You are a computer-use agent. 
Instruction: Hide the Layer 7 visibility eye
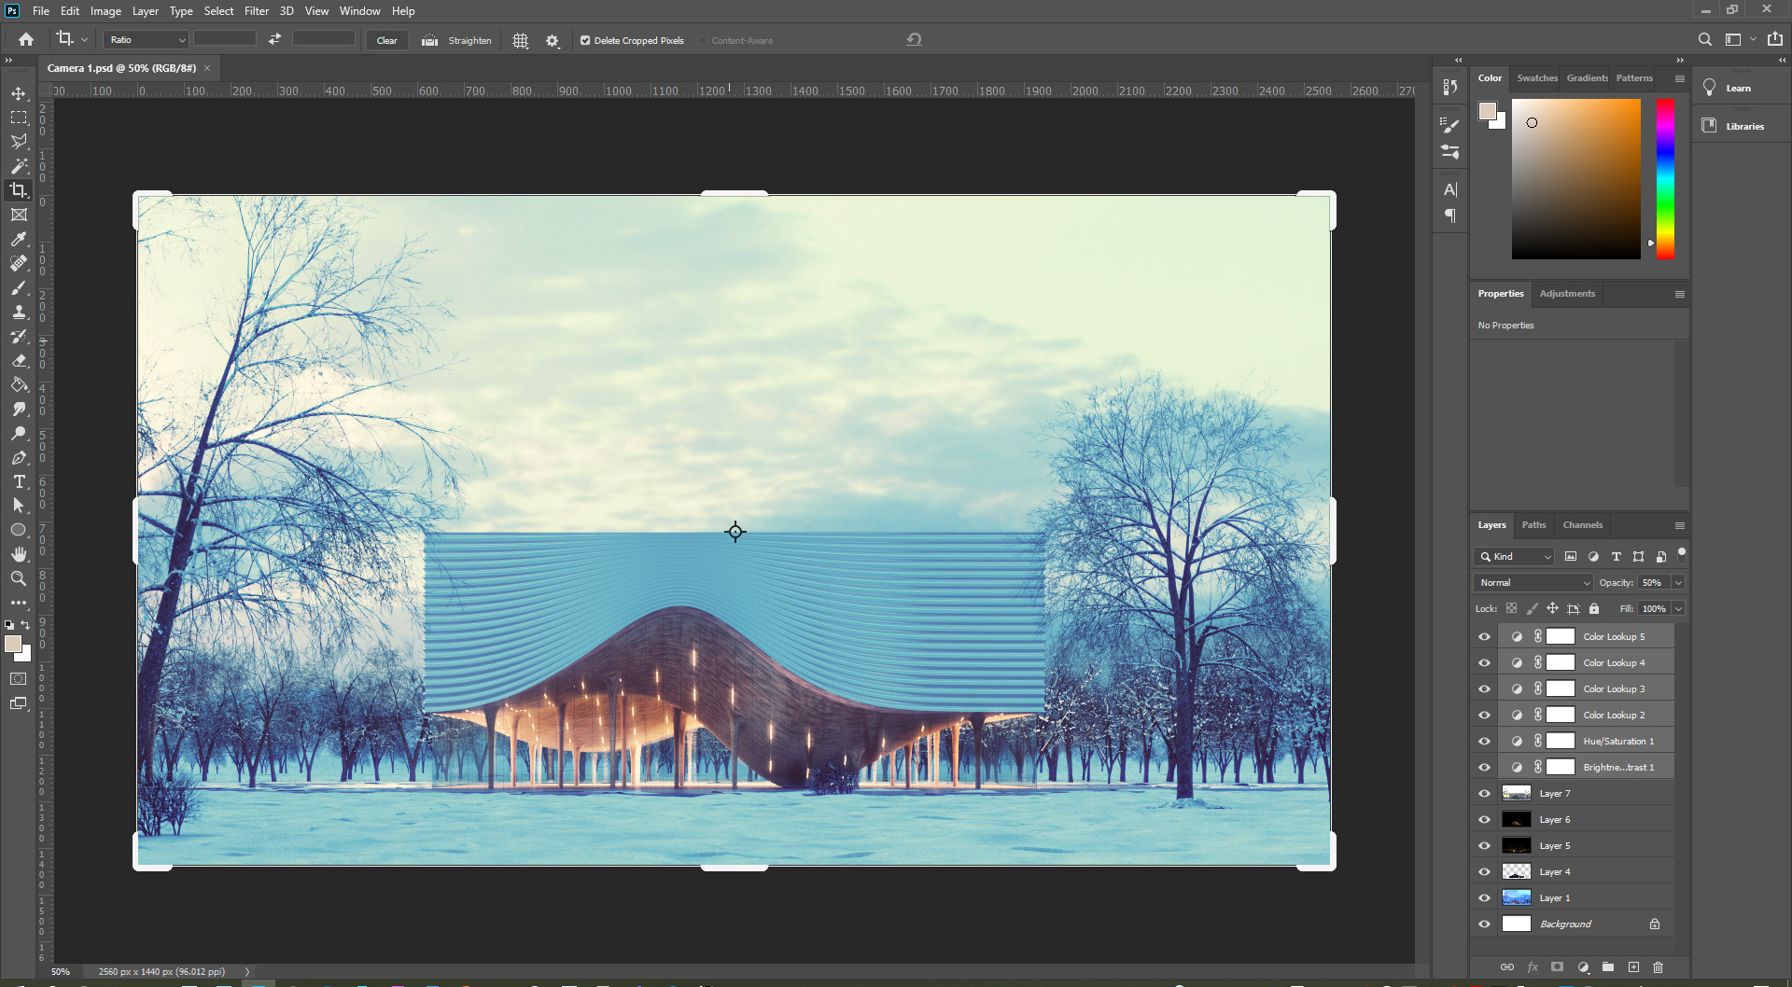1484,794
